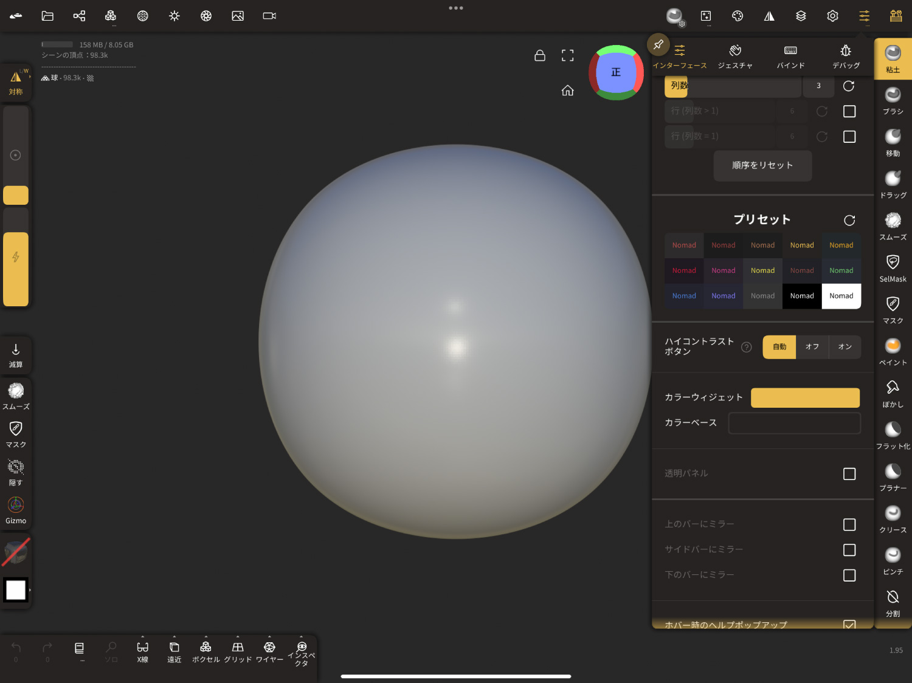Expand the X線 options arrow
Screen dimensions: 912x683
pos(143,637)
